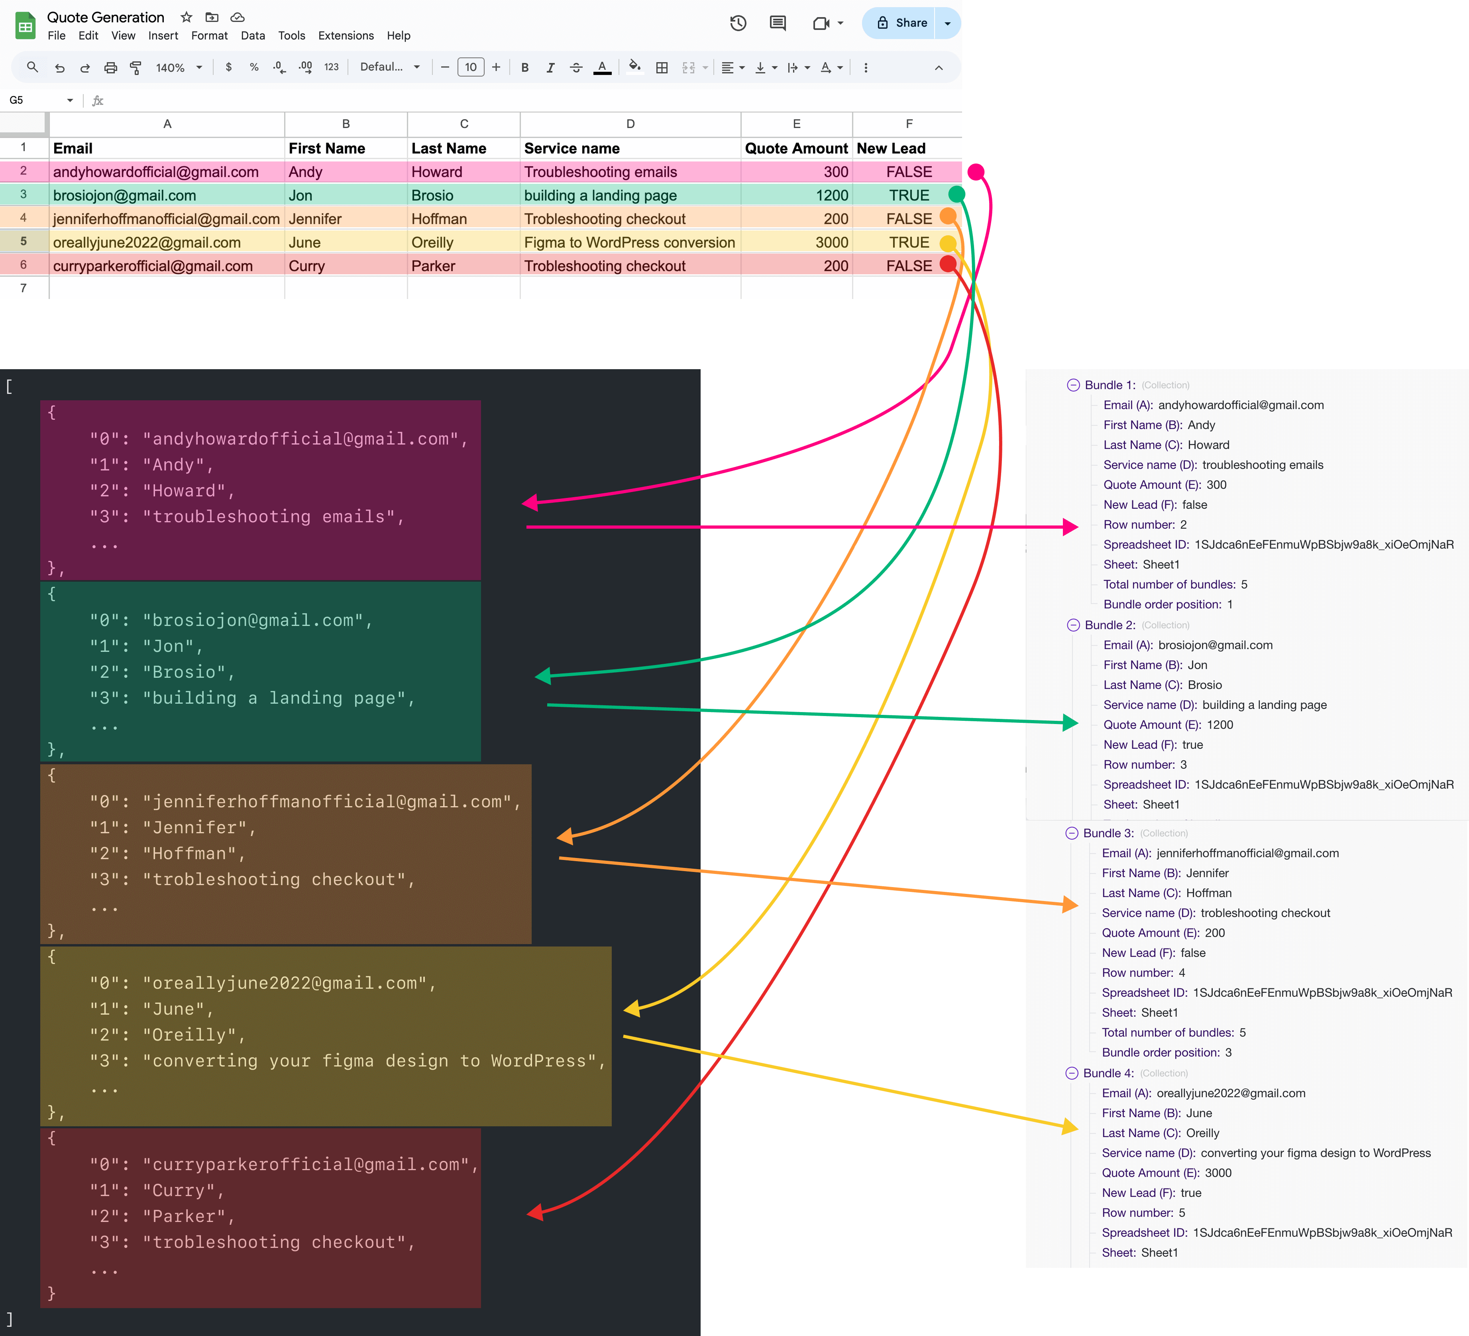The width and height of the screenshot is (1469, 1336).
Task: Click the version history clock icon
Action: 737,24
